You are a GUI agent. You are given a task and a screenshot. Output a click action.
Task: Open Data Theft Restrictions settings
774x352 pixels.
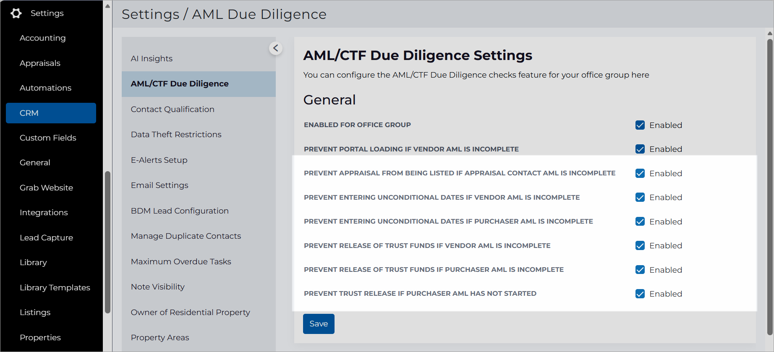pos(176,135)
